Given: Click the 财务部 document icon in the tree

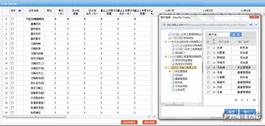Looking at the screenshot, I should click(173, 82).
